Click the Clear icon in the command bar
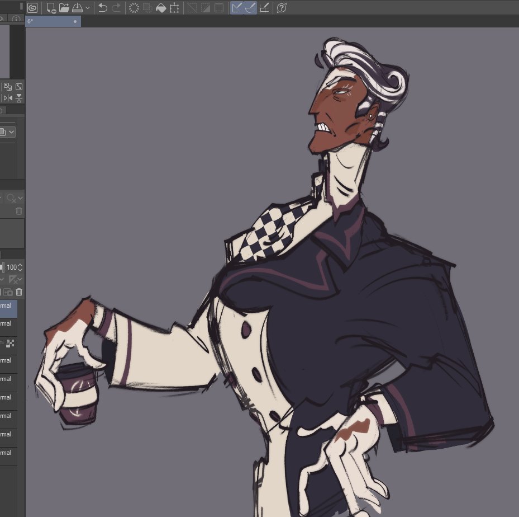This screenshot has width=519, height=517. [134, 8]
